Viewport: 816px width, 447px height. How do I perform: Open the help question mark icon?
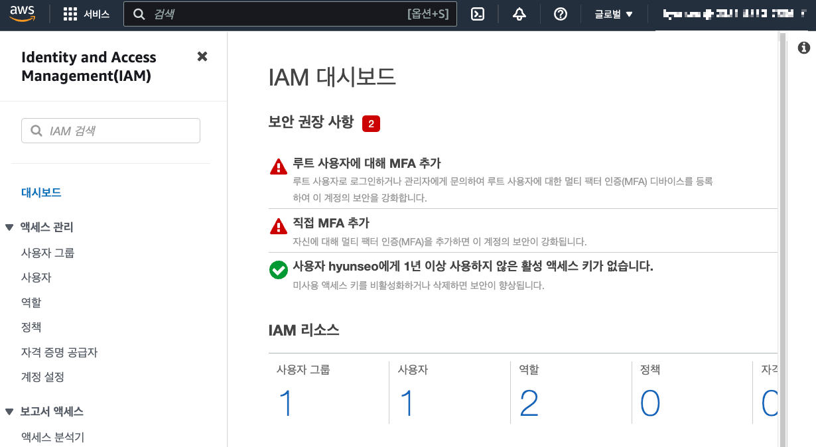561,15
